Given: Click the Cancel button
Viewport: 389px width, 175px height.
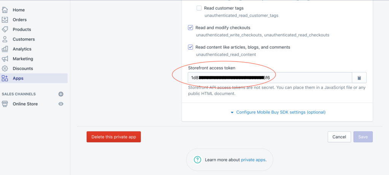Looking at the screenshot, I should click(339, 137).
